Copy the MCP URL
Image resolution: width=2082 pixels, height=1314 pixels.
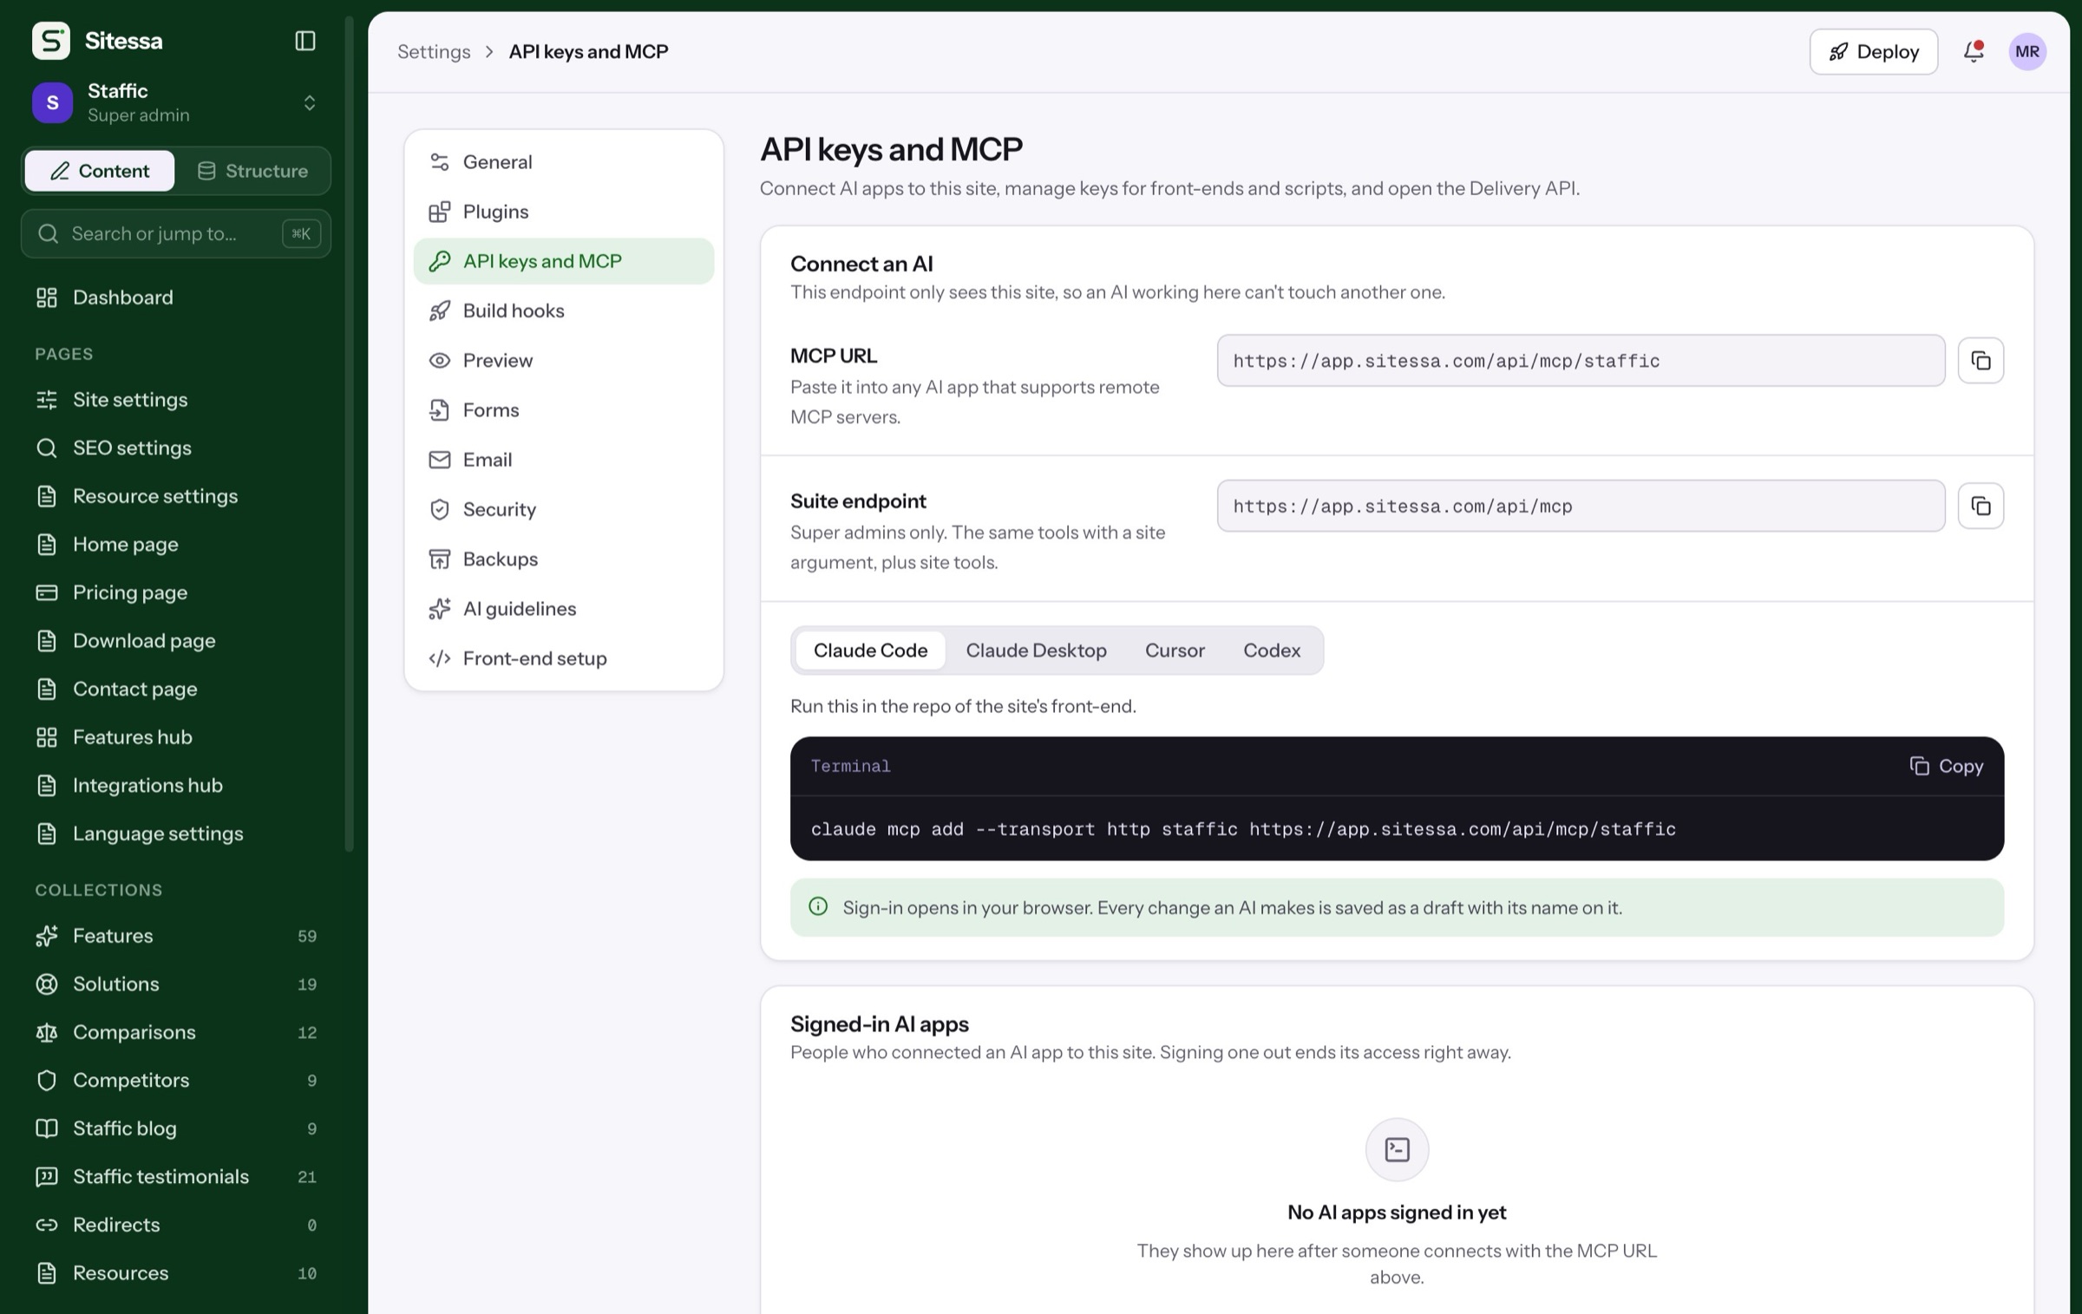(1981, 360)
